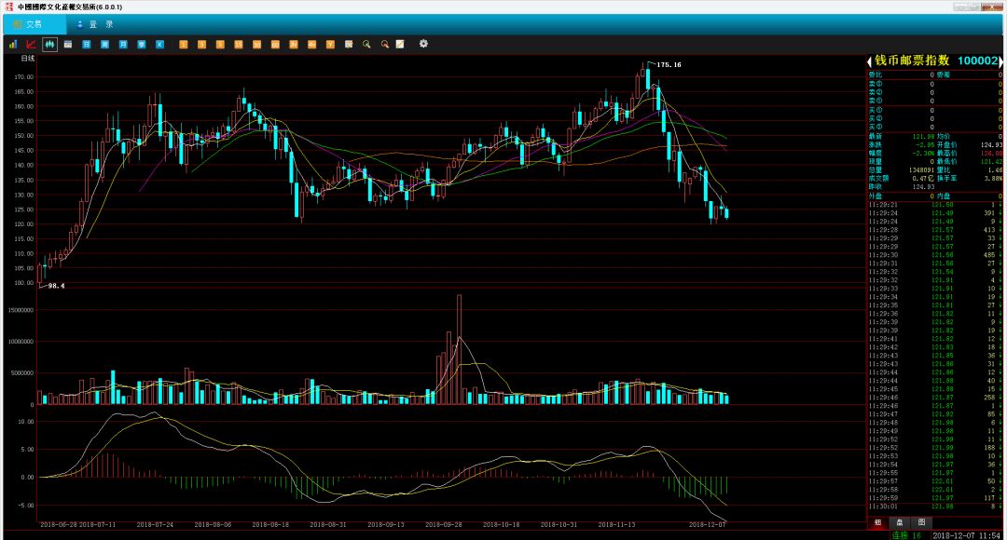Click the tallest volume bar in September
Screen dimensions: 1007x540
click(x=459, y=349)
